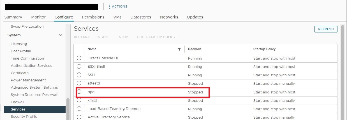This screenshot has height=120, width=347.
Task: Click the sidebar vertical scrollbar
Action: click(x=68, y=109)
